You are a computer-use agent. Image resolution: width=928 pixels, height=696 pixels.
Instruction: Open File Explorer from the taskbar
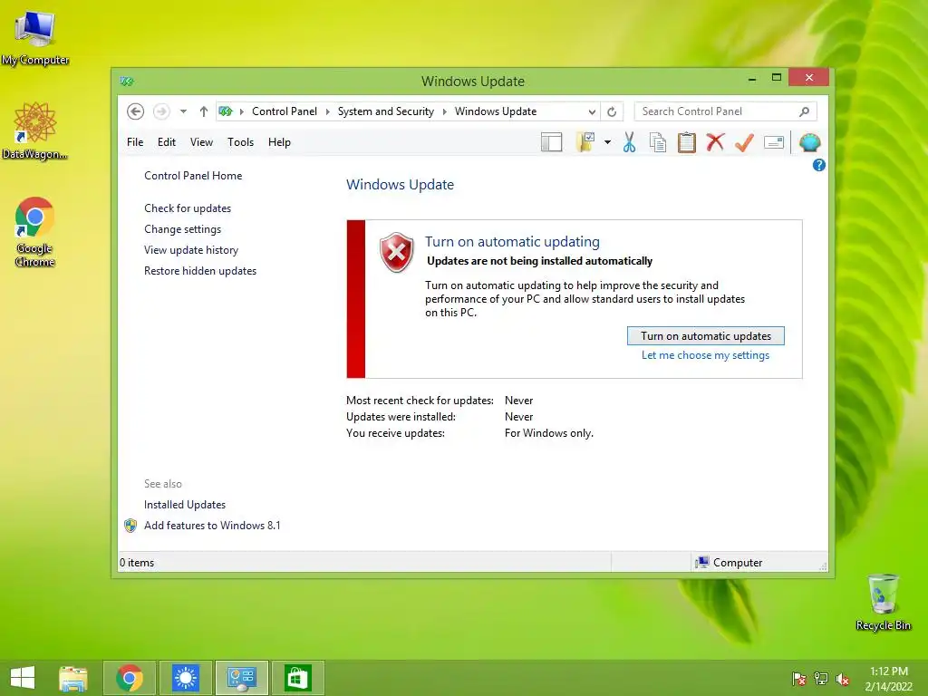(x=73, y=678)
